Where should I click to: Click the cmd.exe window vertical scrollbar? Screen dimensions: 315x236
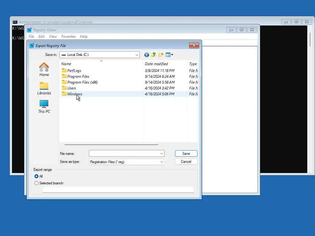click(x=310, y=39)
